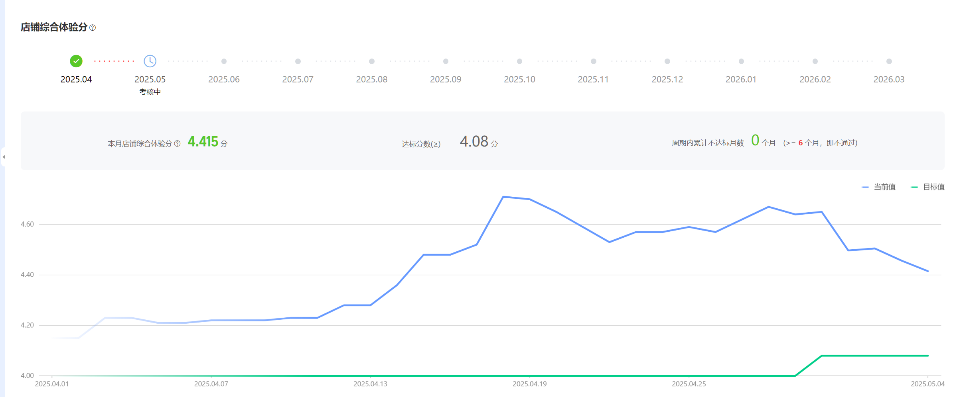955x397 pixels.
Task: Select the 2026.02 timeline dot
Action: coord(815,61)
